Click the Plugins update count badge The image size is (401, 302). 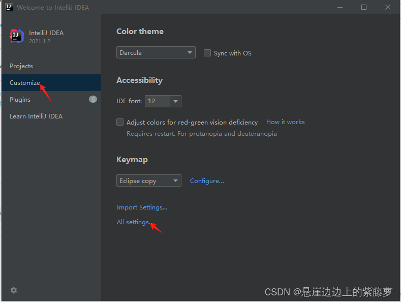93,99
